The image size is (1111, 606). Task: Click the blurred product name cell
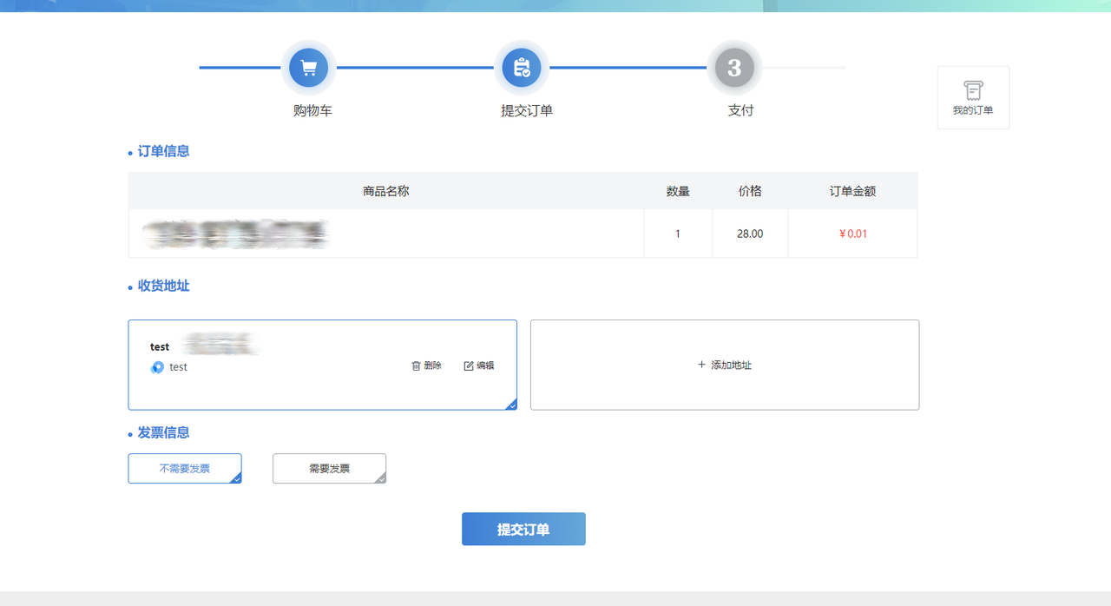386,234
